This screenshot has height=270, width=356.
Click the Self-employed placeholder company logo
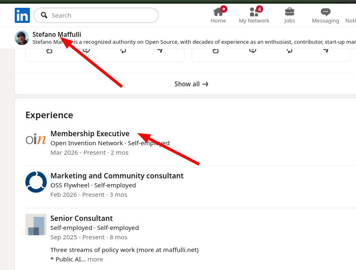coord(36,225)
